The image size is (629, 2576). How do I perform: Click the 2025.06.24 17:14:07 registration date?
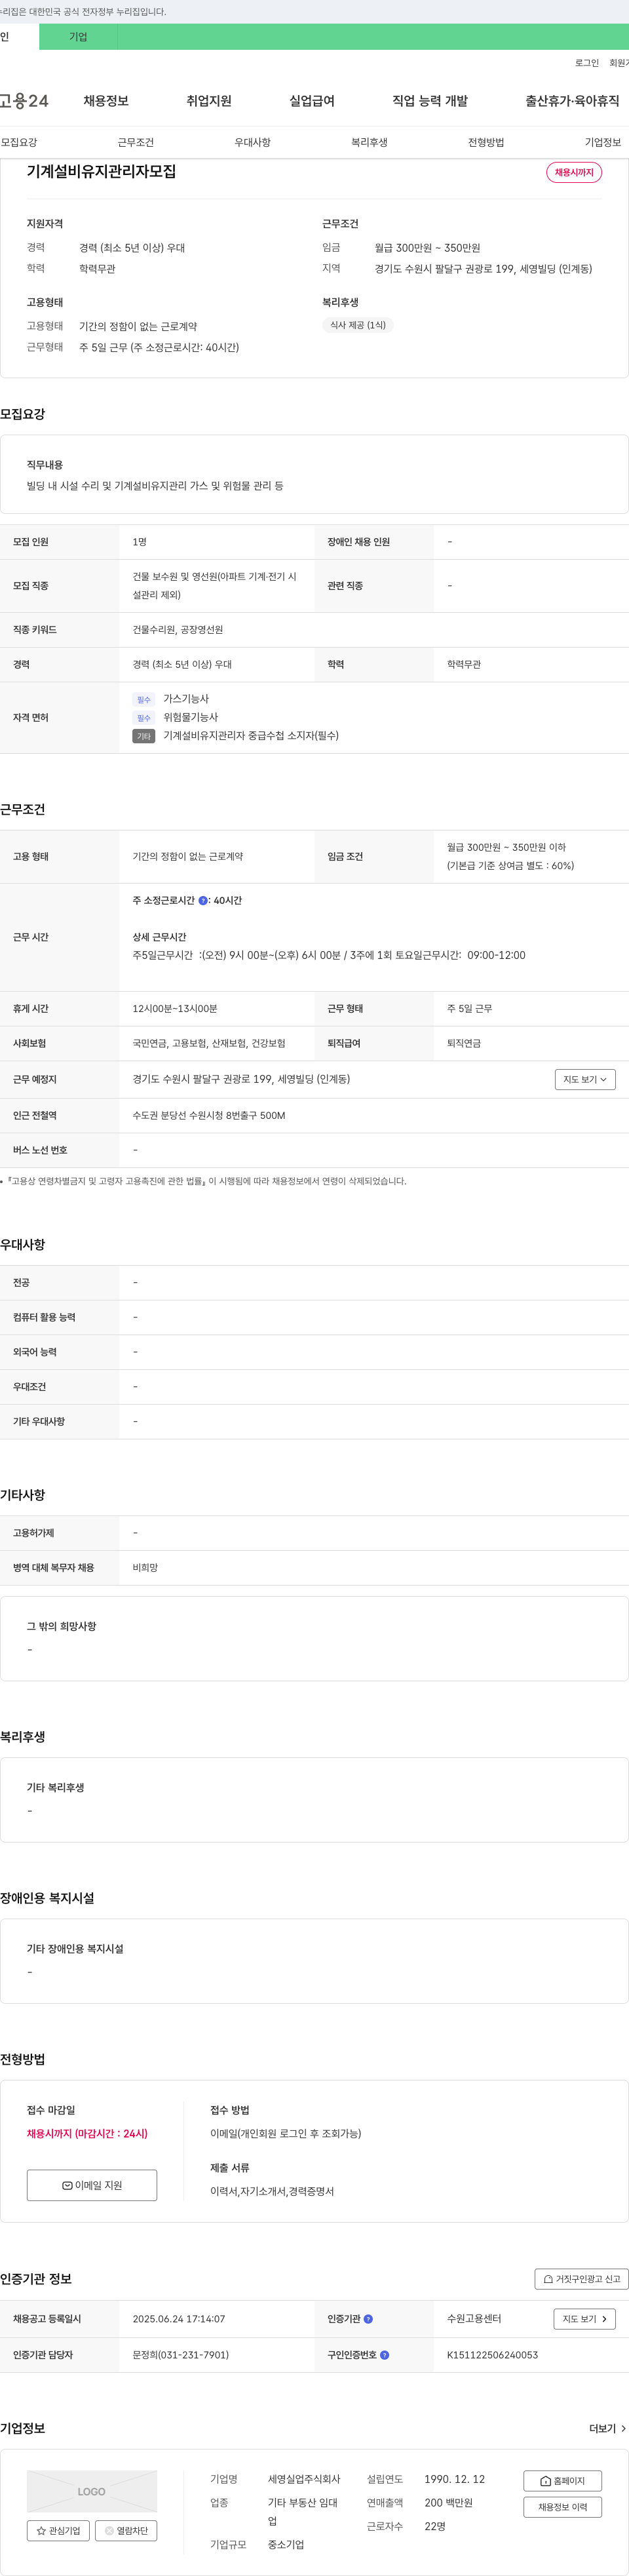(x=179, y=2319)
